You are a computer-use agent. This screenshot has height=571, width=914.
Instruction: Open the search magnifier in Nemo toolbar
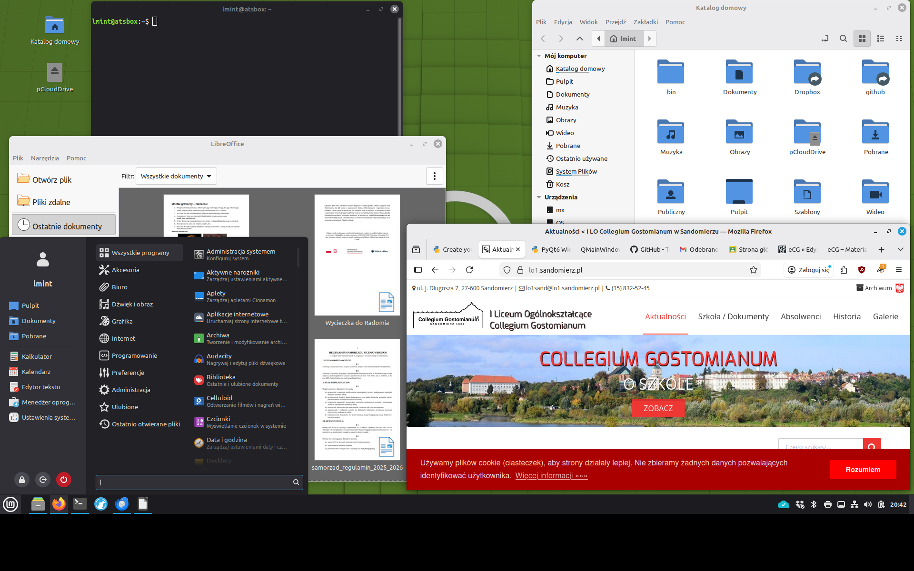[x=844, y=39]
